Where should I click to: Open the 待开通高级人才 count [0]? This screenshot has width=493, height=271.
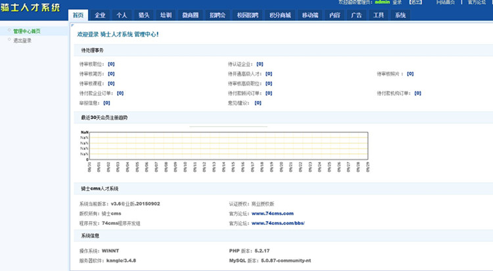(x=268, y=74)
